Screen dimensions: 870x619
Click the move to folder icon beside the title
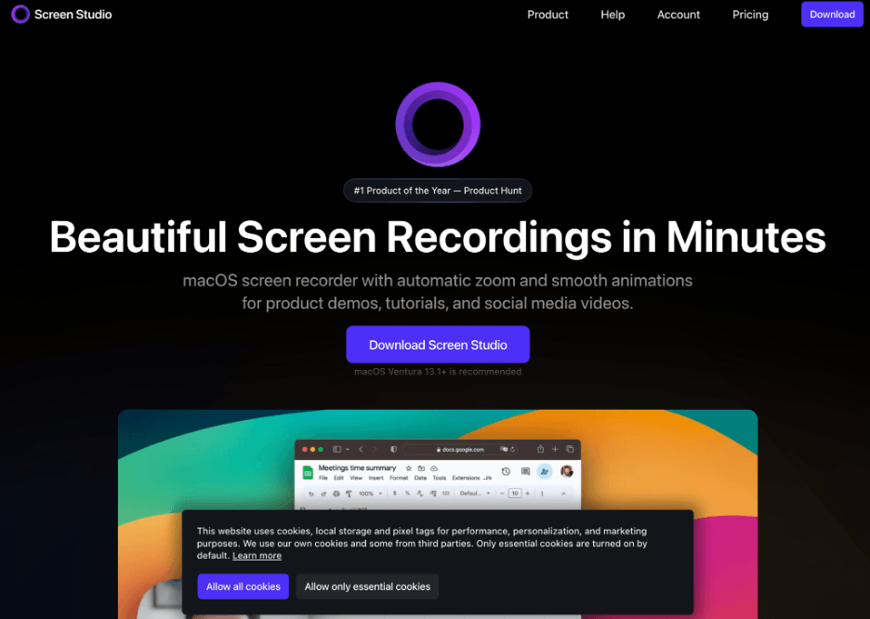[x=421, y=468]
